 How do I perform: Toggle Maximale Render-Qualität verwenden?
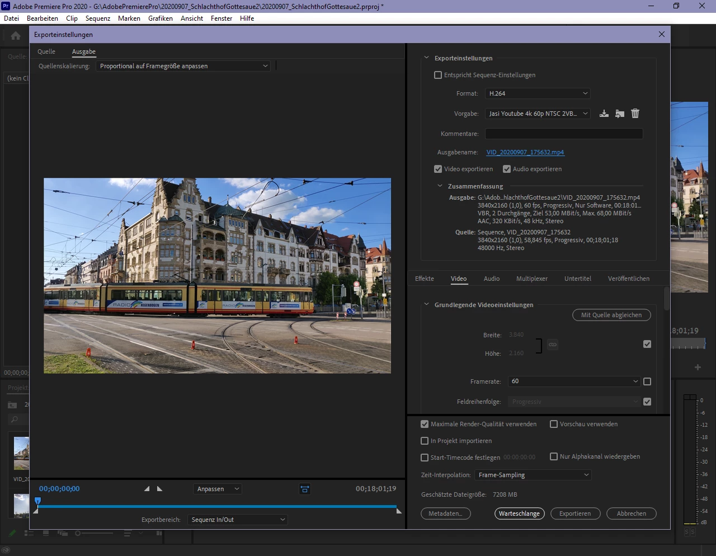(425, 424)
